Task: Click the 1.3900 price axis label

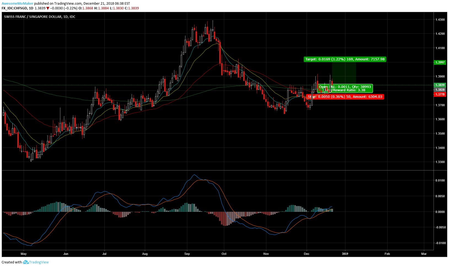Action: click(x=440, y=76)
